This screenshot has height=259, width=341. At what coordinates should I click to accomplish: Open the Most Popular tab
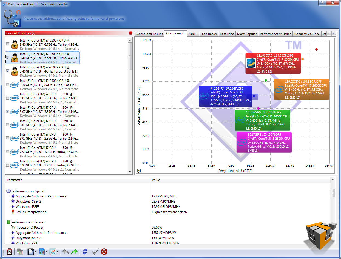point(247,34)
